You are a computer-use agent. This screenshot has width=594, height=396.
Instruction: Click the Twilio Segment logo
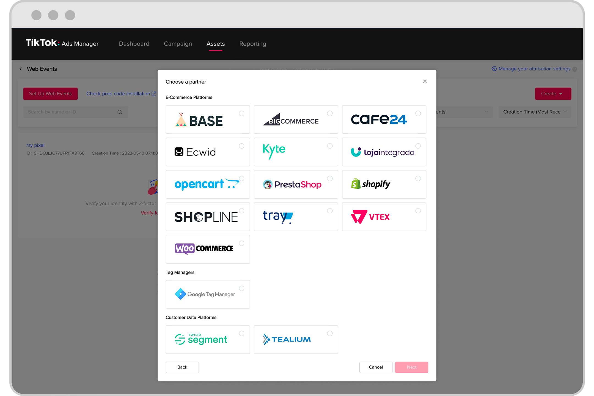(x=201, y=339)
